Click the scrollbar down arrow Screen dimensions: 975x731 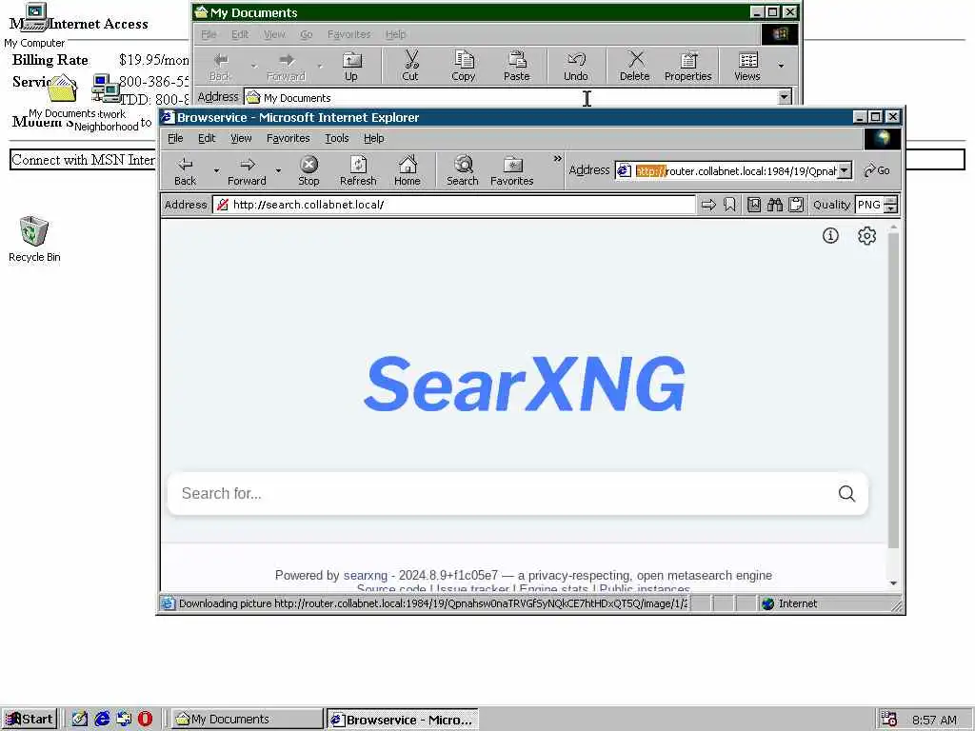(893, 583)
